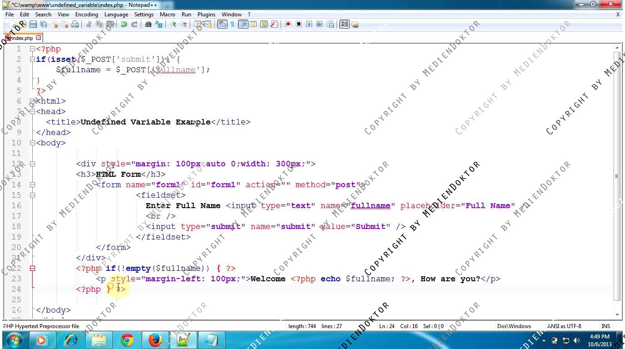Collapse the fold marker at line 2
Screen dimensions: 625x349
tap(32, 59)
